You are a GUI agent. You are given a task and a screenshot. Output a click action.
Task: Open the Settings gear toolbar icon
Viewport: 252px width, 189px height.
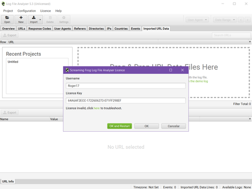point(64,20)
